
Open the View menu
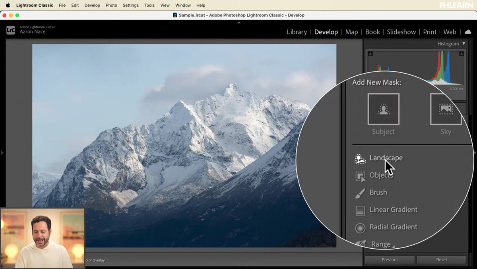(165, 5)
